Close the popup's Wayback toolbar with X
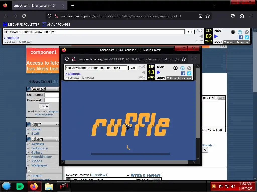Image resolution: width=257 pixels, height=192 pixels. pyautogui.click(x=189, y=68)
